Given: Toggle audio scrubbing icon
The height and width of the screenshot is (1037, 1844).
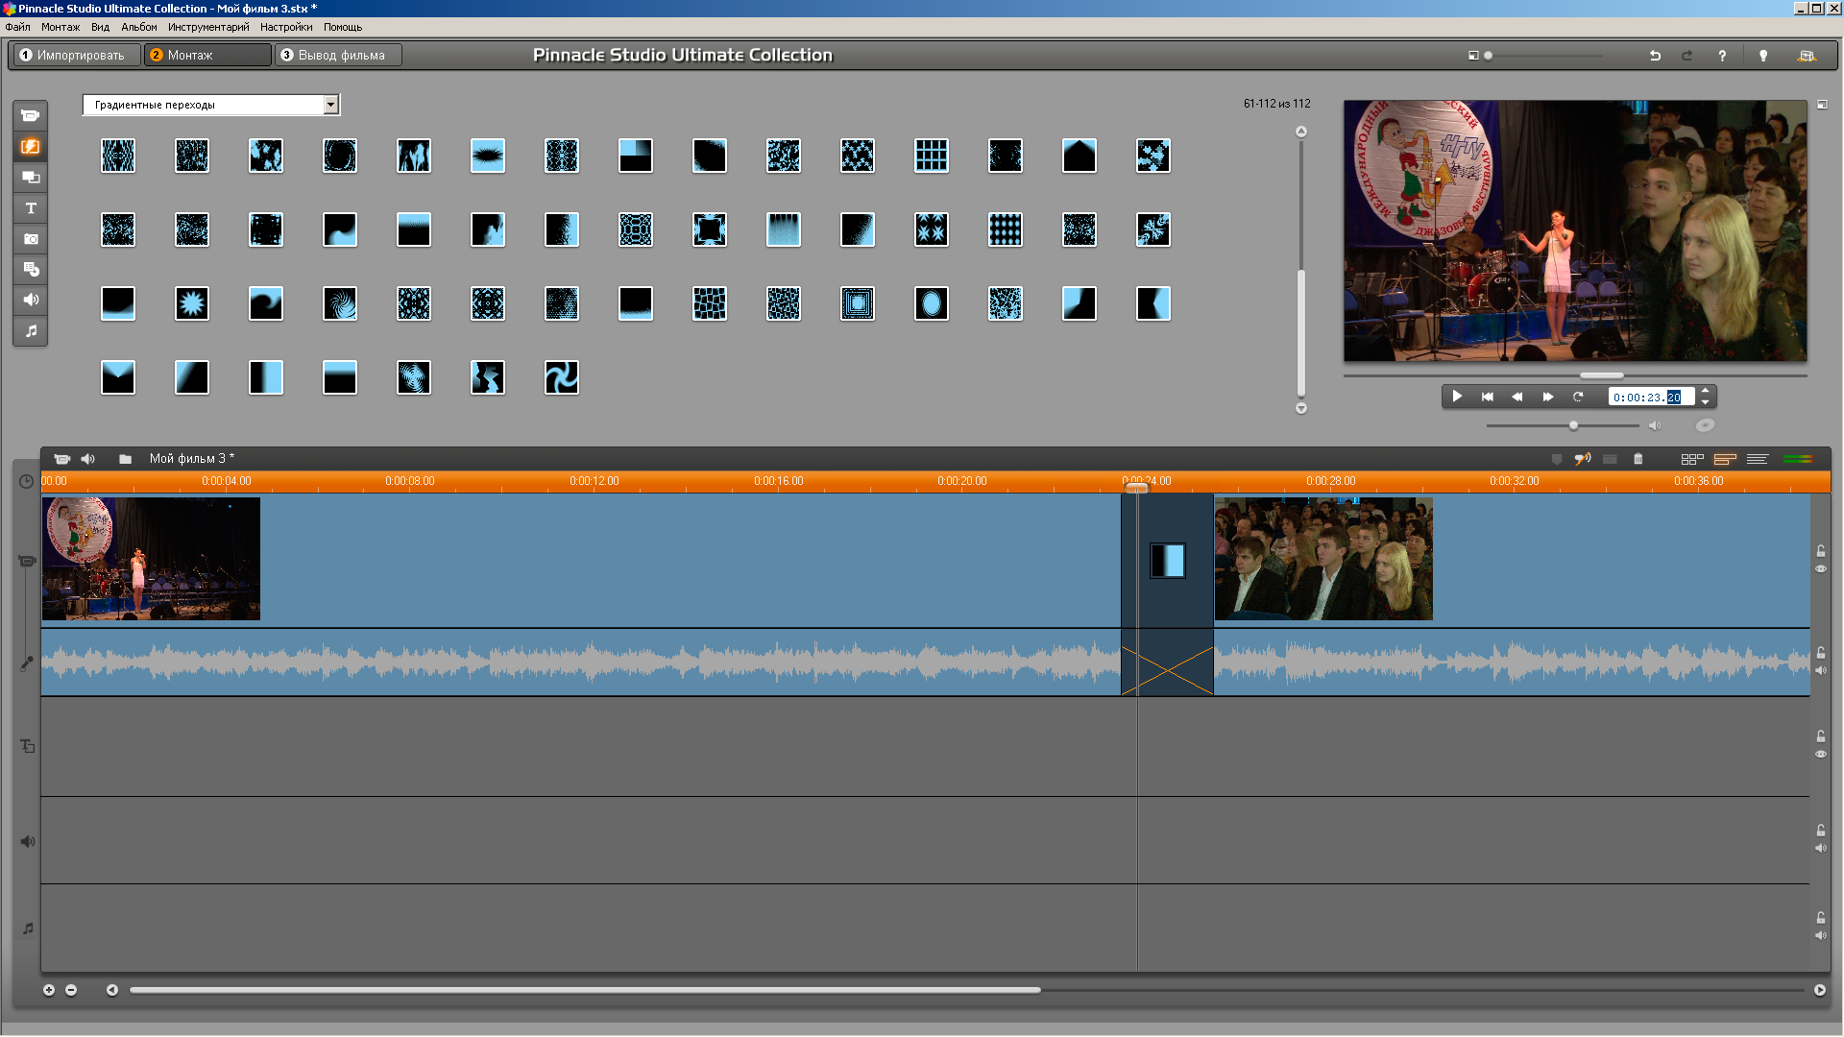Looking at the screenshot, I should click(1583, 459).
